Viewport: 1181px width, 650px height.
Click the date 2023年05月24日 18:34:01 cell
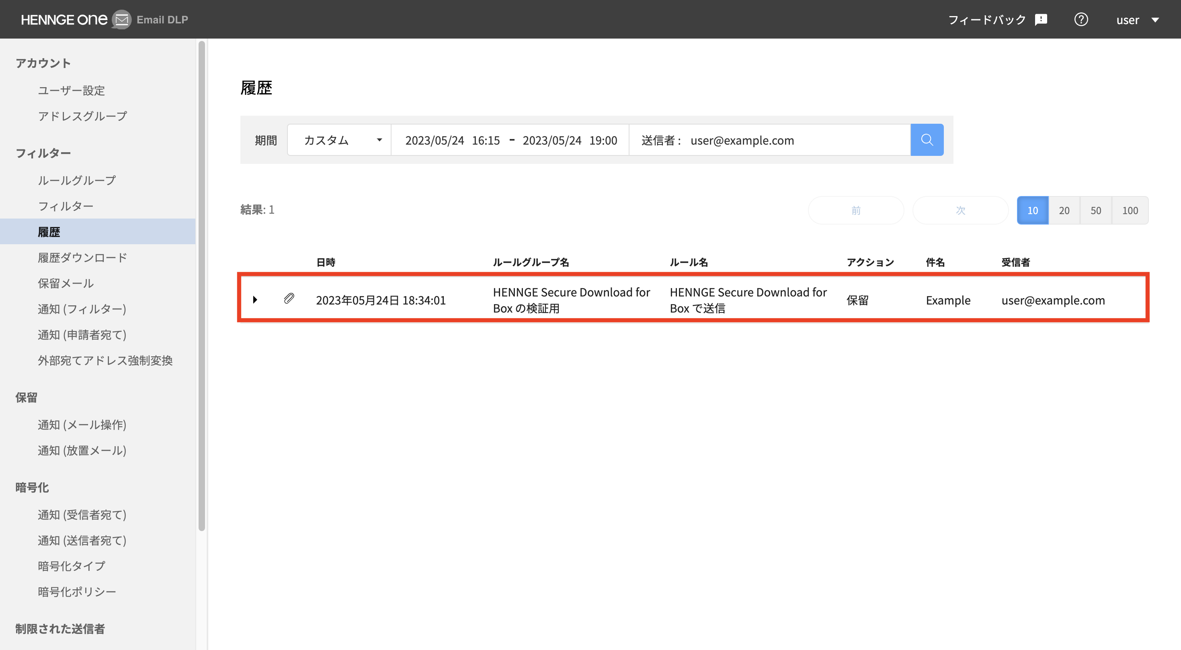pyautogui.click(x=381, y=300)
